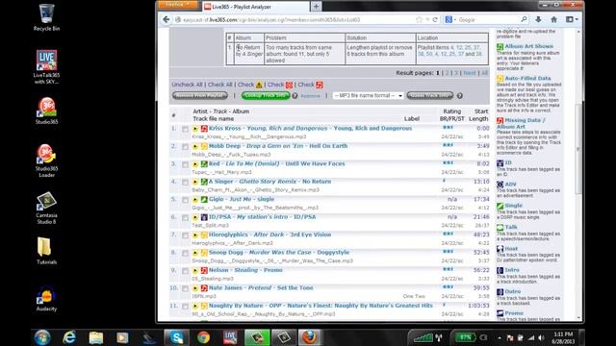Viewport: 616px width, 346px height.
Task: Play the Gigio - Just Me preview
Action: [x=195, y=200]
